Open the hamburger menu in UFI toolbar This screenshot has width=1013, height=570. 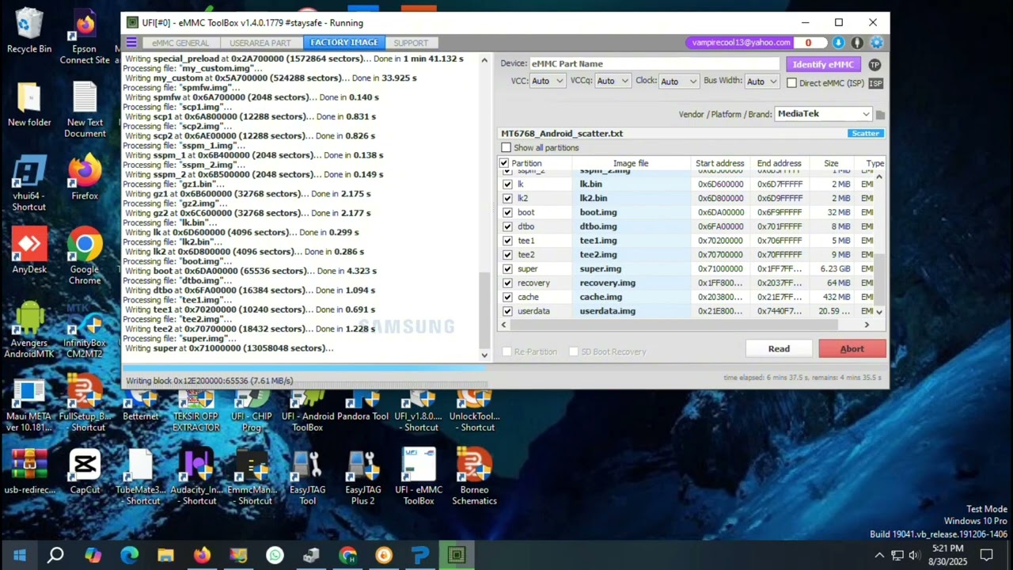pos(131,43)
